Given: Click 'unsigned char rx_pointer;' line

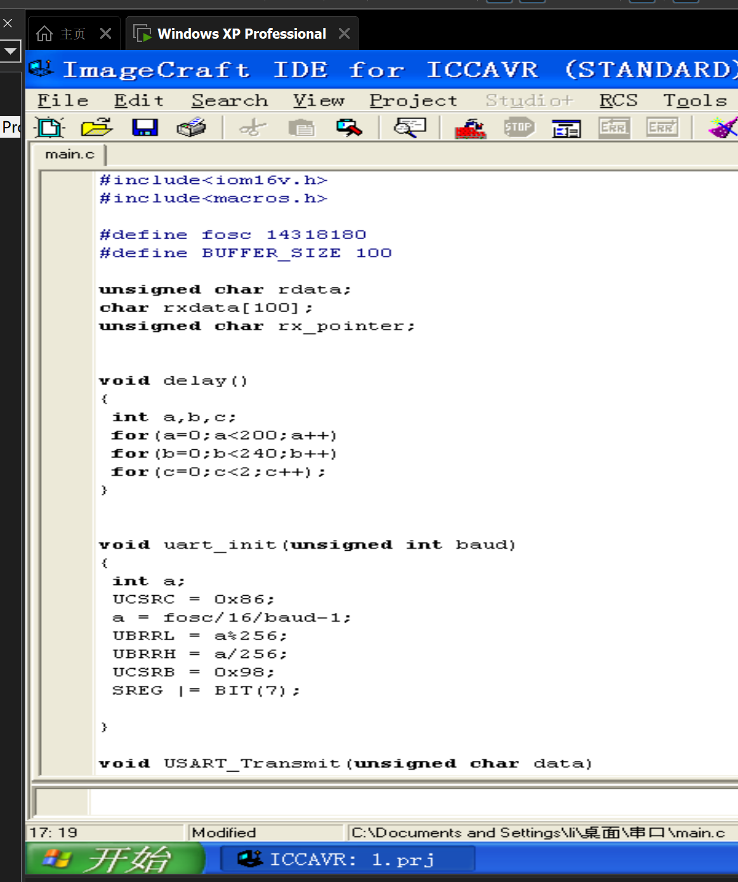Looking at the screenshot, I should pos(257,326).
